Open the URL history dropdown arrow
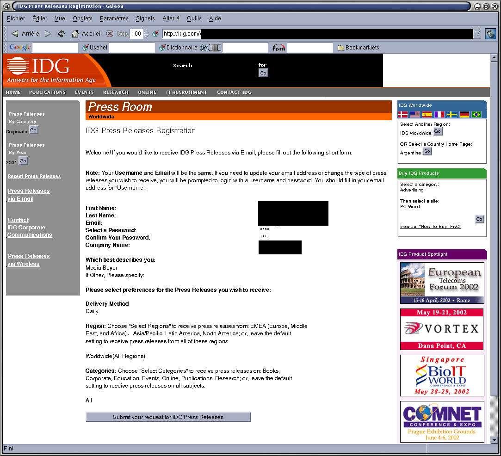Viewport: 501px width, 456px height. [x=477, y=33]
